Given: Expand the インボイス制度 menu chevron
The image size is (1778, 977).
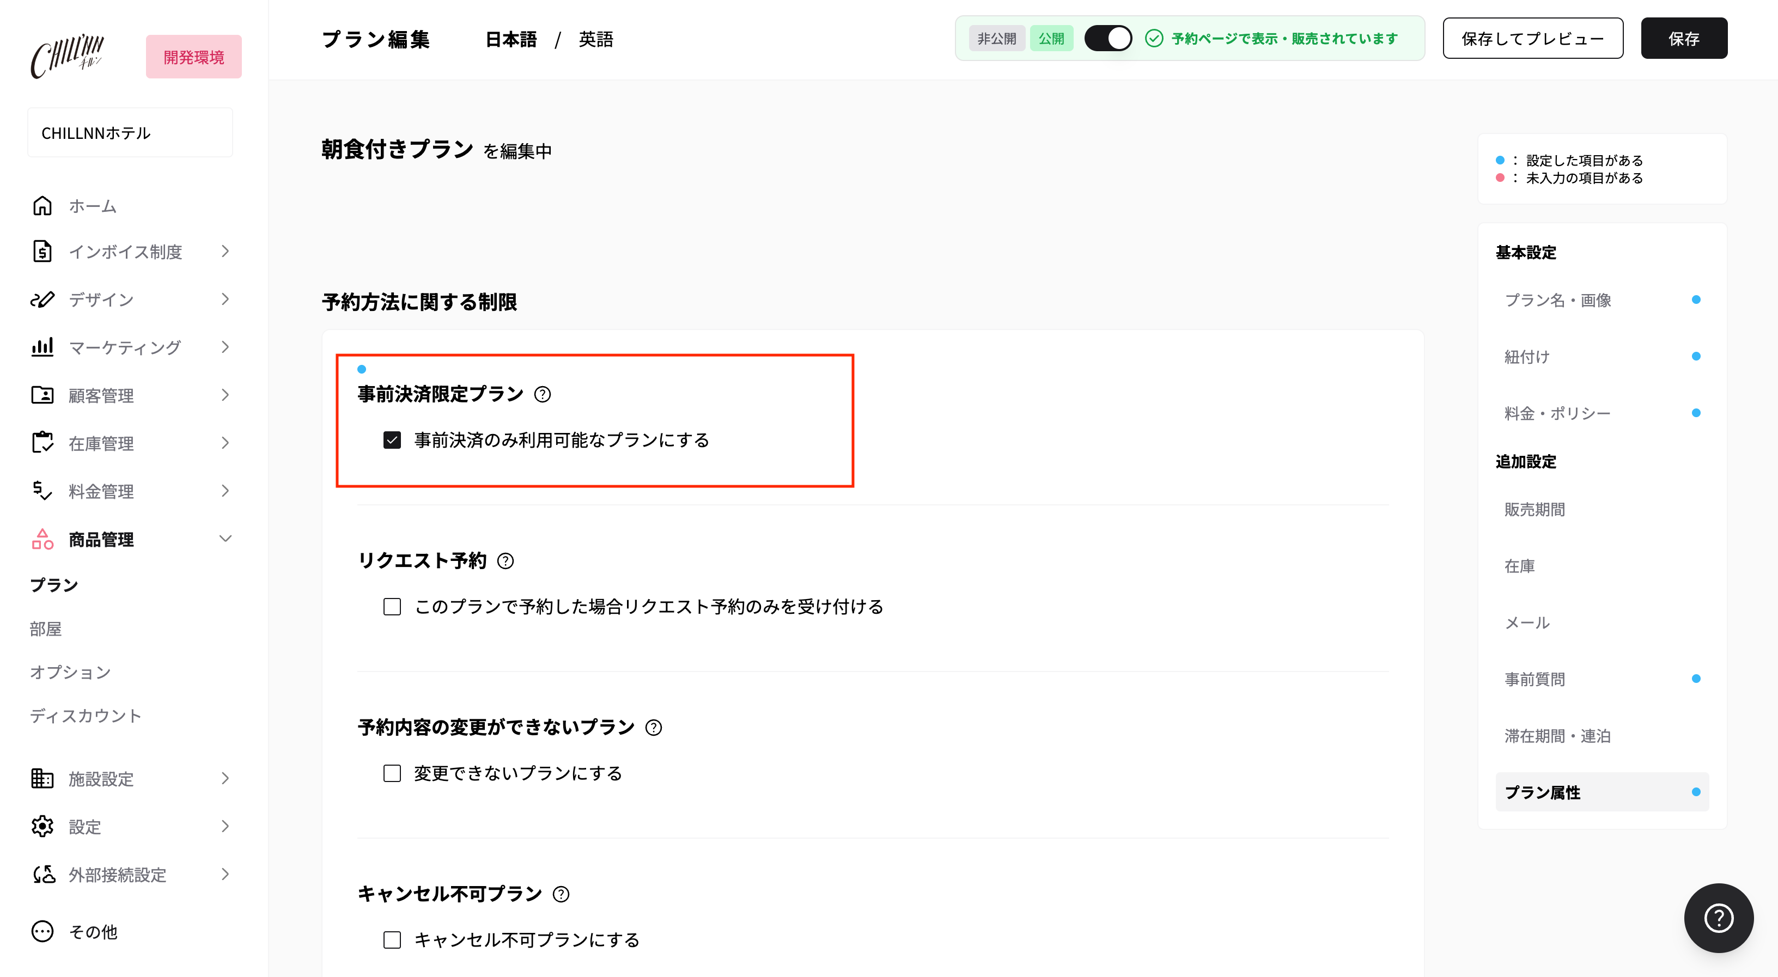Looking at the screenshot, I should pyautogui.click(x=225, y=251).
